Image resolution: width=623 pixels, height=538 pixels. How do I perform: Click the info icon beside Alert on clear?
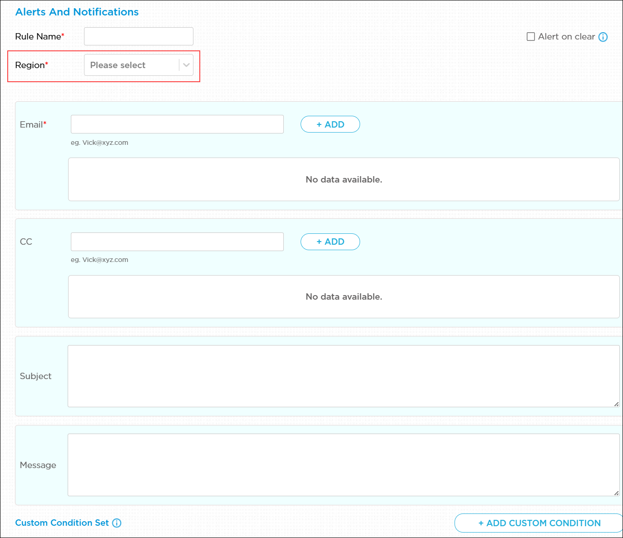pos(603,37)
